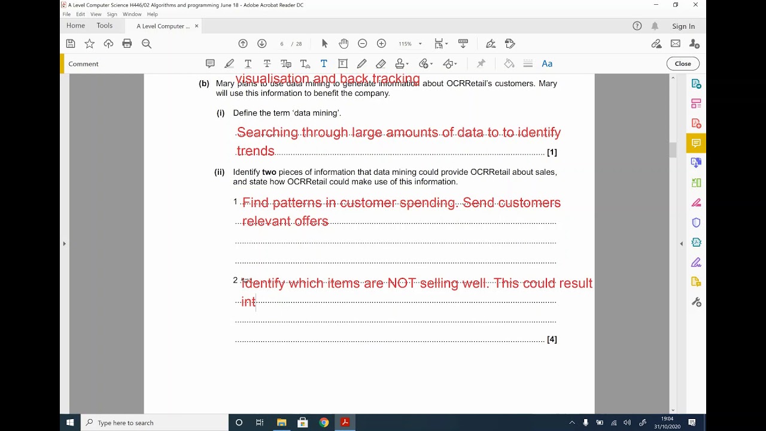766x431 pixels.
Task: Open the Edit menu
Action: click(x=80, y=14)
